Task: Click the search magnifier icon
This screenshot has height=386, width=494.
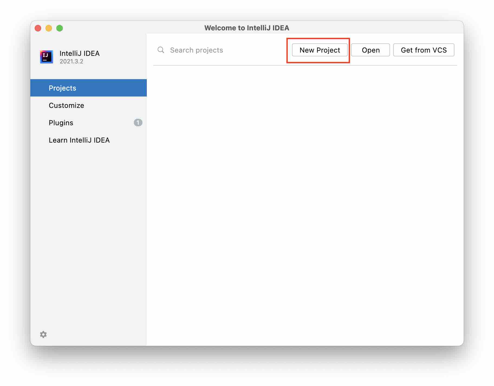Action: [161, 50]
